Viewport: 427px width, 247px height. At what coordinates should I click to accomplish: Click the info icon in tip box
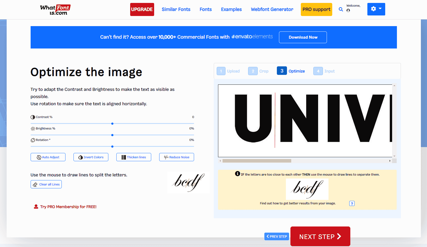pos(237,174)
